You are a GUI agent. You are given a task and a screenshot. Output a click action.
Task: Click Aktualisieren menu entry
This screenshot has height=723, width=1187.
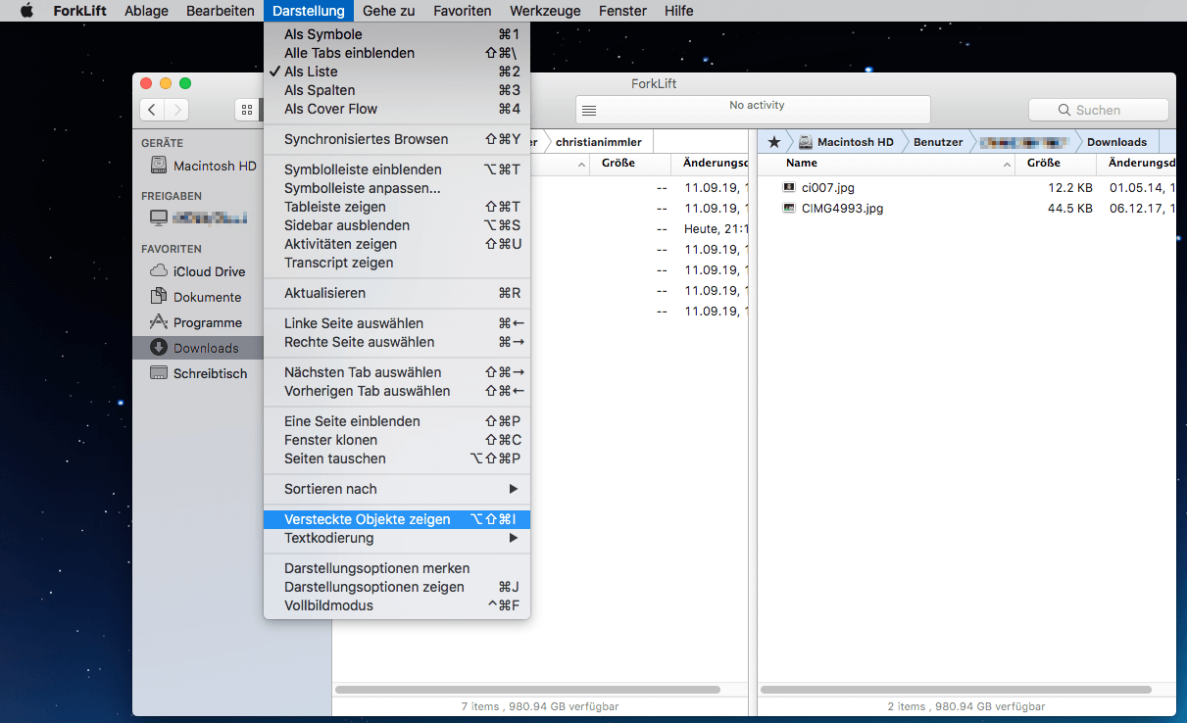(397, 293)
